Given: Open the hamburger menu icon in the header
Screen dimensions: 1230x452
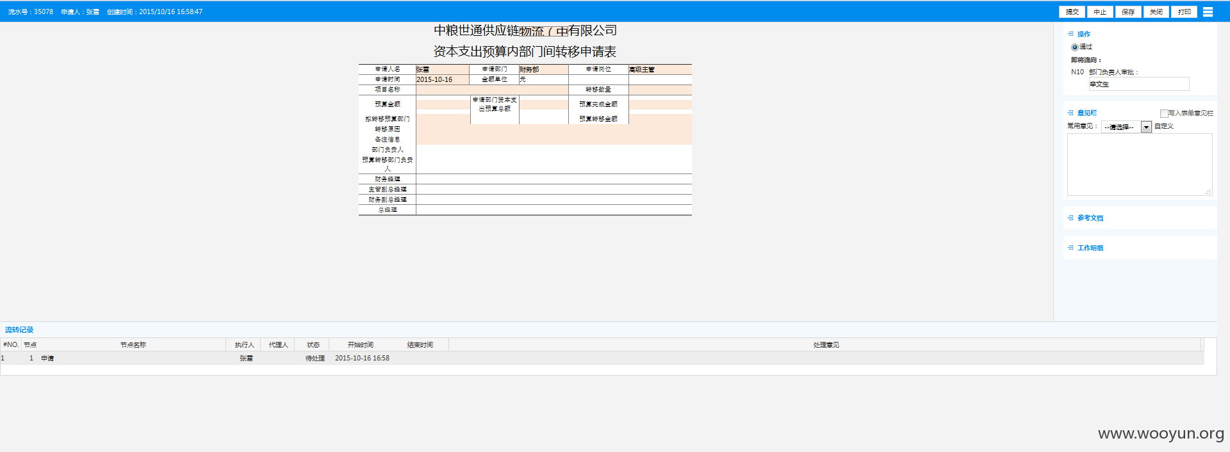Looking at the screenshot, I should tap(1208, 12).
